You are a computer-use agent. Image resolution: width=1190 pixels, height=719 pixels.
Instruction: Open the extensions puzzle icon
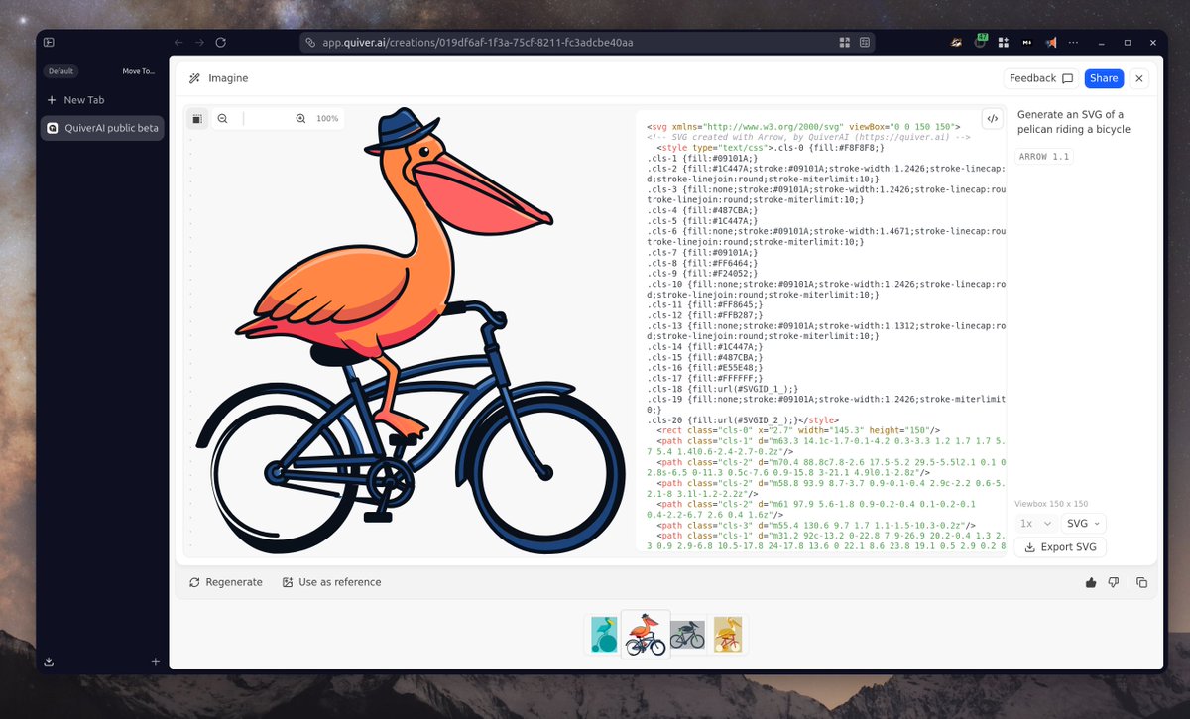pos(1004,43)
